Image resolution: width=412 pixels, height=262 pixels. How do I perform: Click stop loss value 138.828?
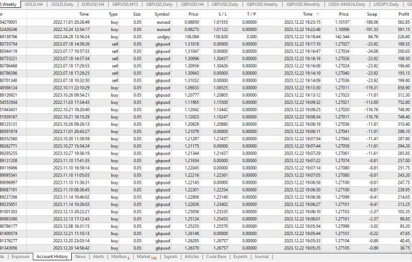(x=220, y=37)
